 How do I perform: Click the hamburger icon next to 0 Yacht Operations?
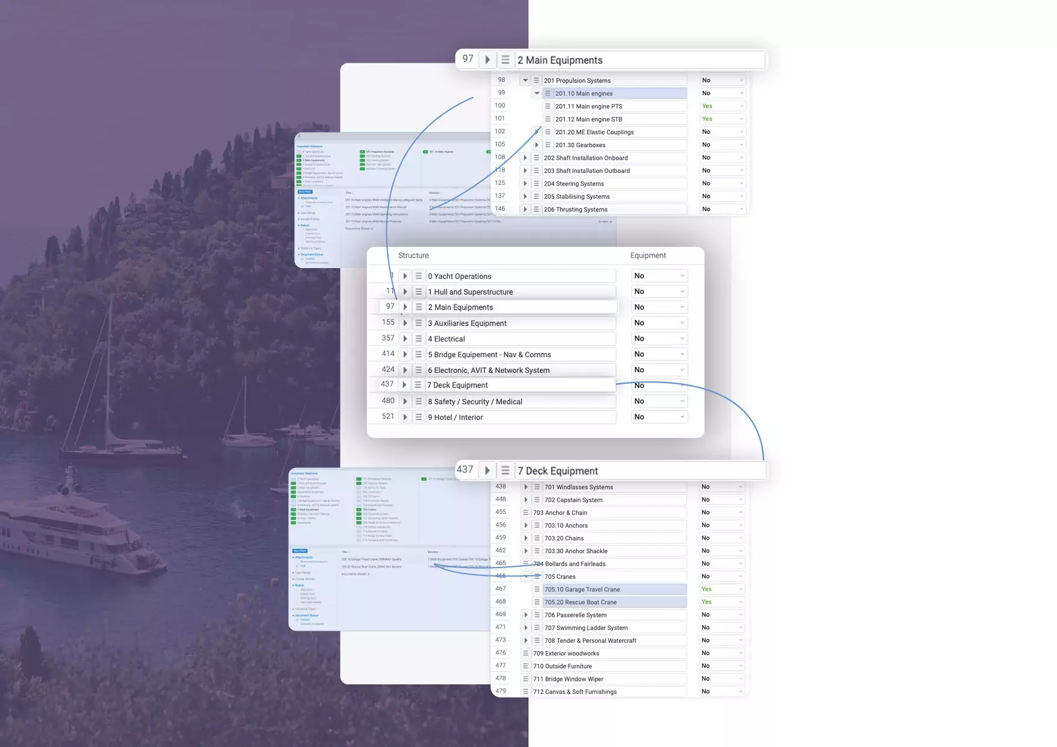(419, 276)
